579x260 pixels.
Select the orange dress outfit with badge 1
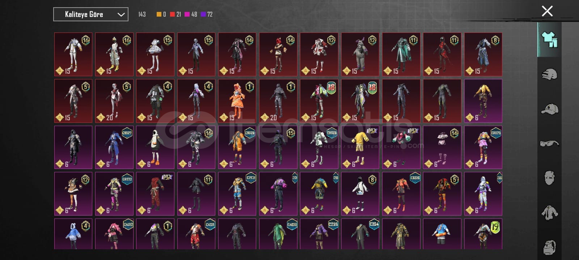tap(237, 101)
